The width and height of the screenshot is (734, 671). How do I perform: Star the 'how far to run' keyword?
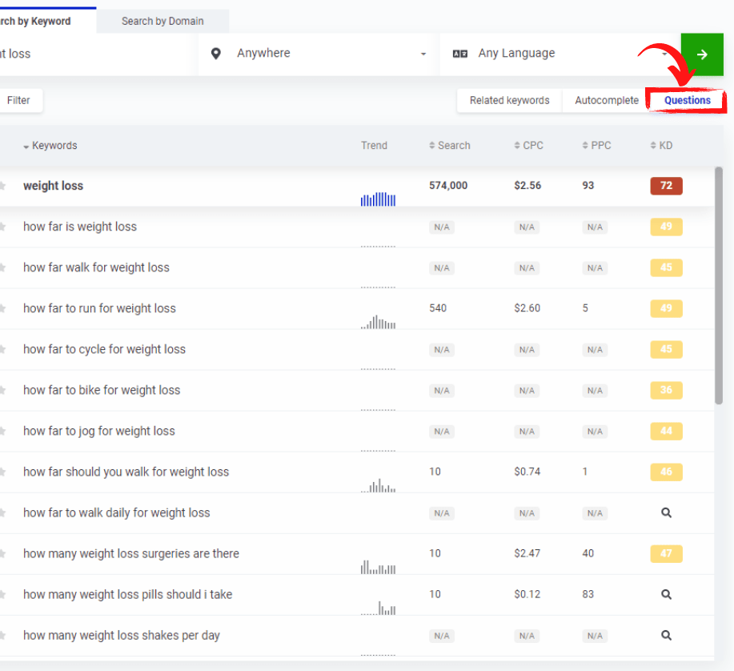[2, 308]
